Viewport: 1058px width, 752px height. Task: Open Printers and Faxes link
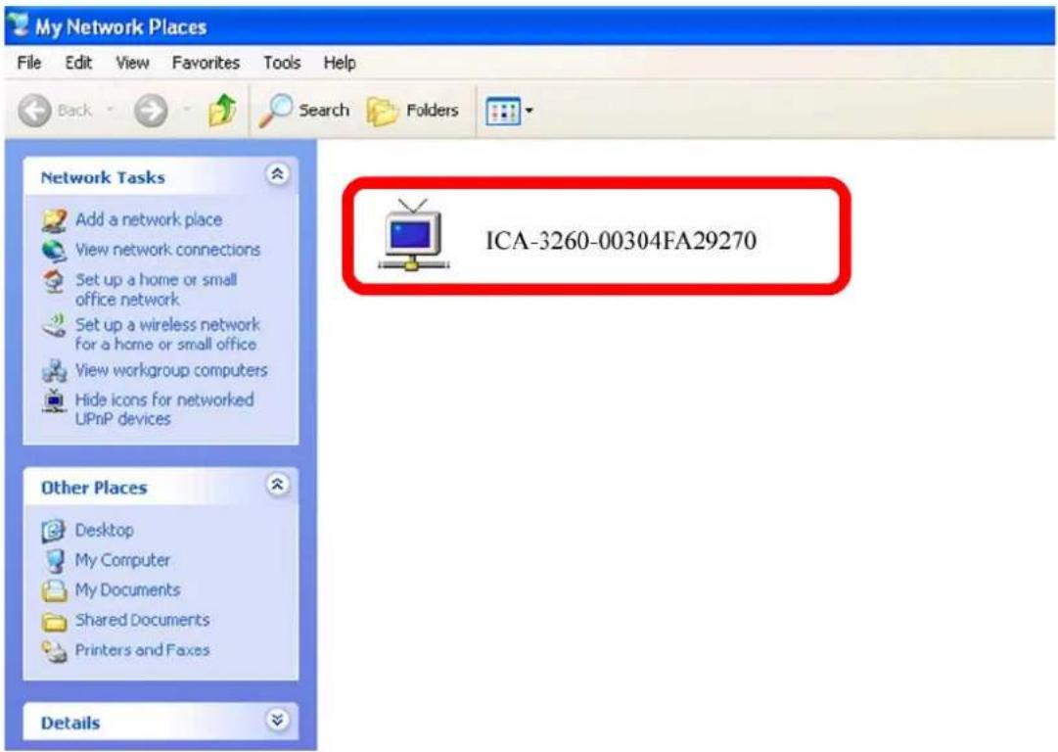[x=142, y=650]
